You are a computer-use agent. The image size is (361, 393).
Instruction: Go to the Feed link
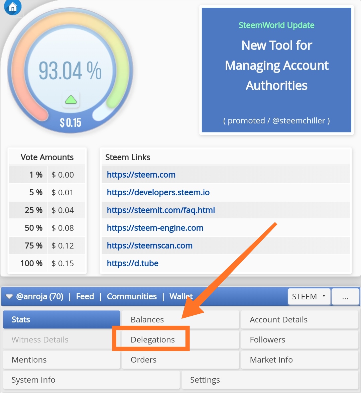point(85,296)
